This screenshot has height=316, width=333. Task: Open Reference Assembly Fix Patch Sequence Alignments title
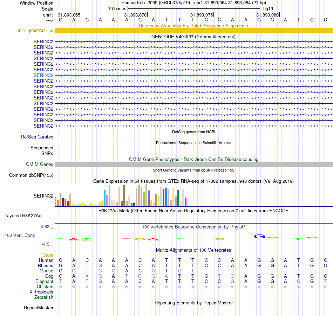193,26
